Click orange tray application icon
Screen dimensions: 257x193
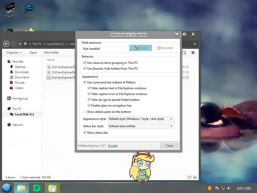[x=210, y=188]
